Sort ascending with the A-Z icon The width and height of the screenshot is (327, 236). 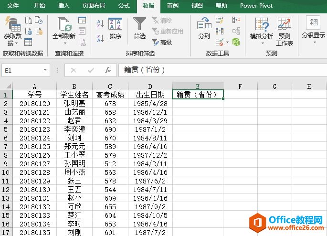pyautogui.click(x=100, y=23)
